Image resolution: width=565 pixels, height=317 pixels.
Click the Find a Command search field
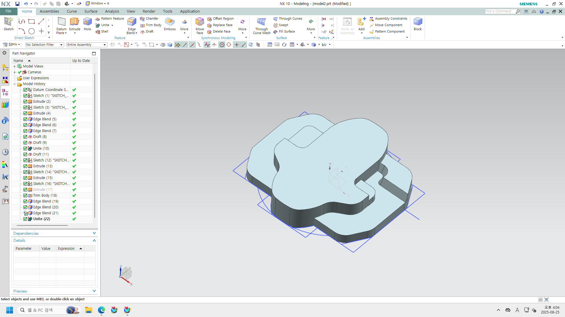[x=500, y=11]
